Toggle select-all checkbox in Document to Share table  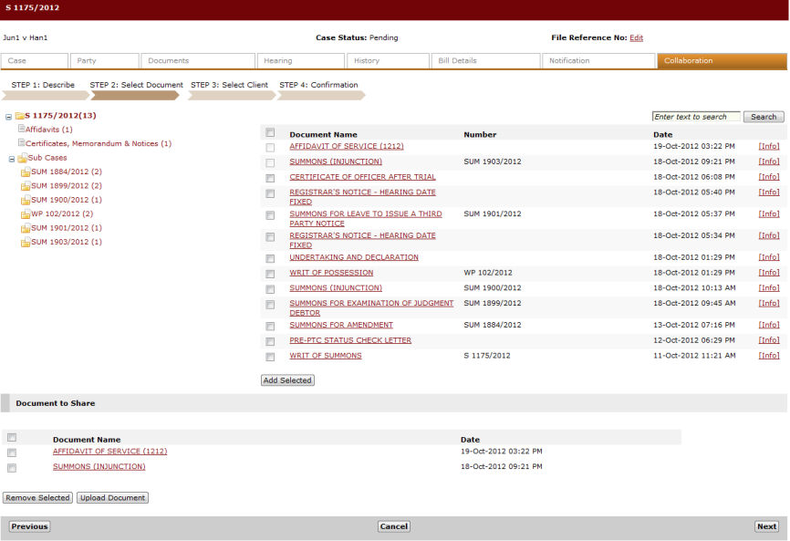[x=12, y=438]
